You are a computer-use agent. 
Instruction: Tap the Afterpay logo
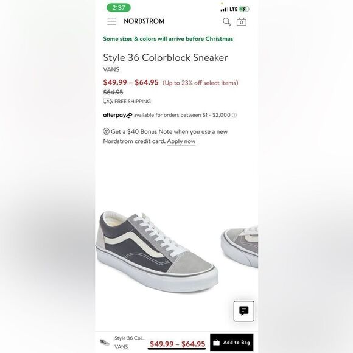(117, 115)
